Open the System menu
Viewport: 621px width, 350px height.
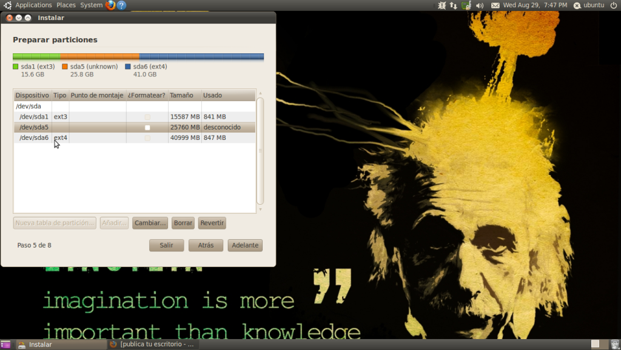(92, 5)
